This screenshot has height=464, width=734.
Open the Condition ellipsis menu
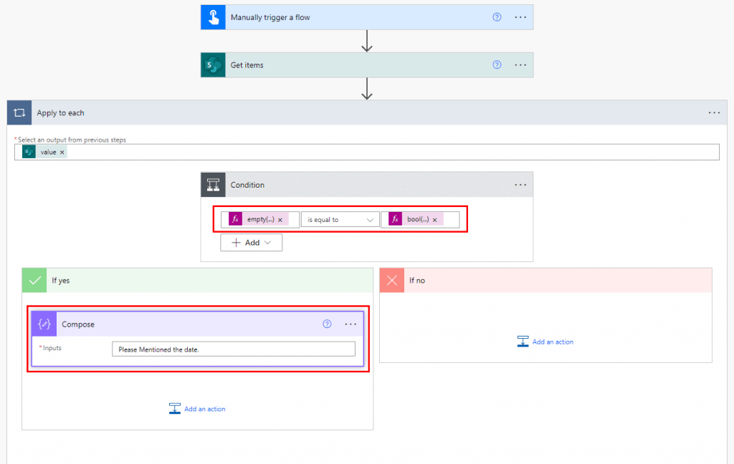pos(520,185)
